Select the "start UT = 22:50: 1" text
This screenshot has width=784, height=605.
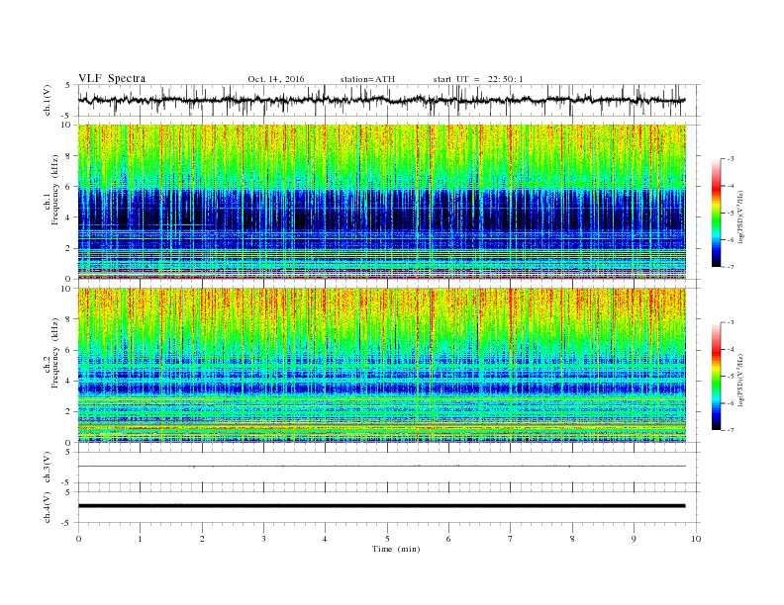click(x=478, y=79)
